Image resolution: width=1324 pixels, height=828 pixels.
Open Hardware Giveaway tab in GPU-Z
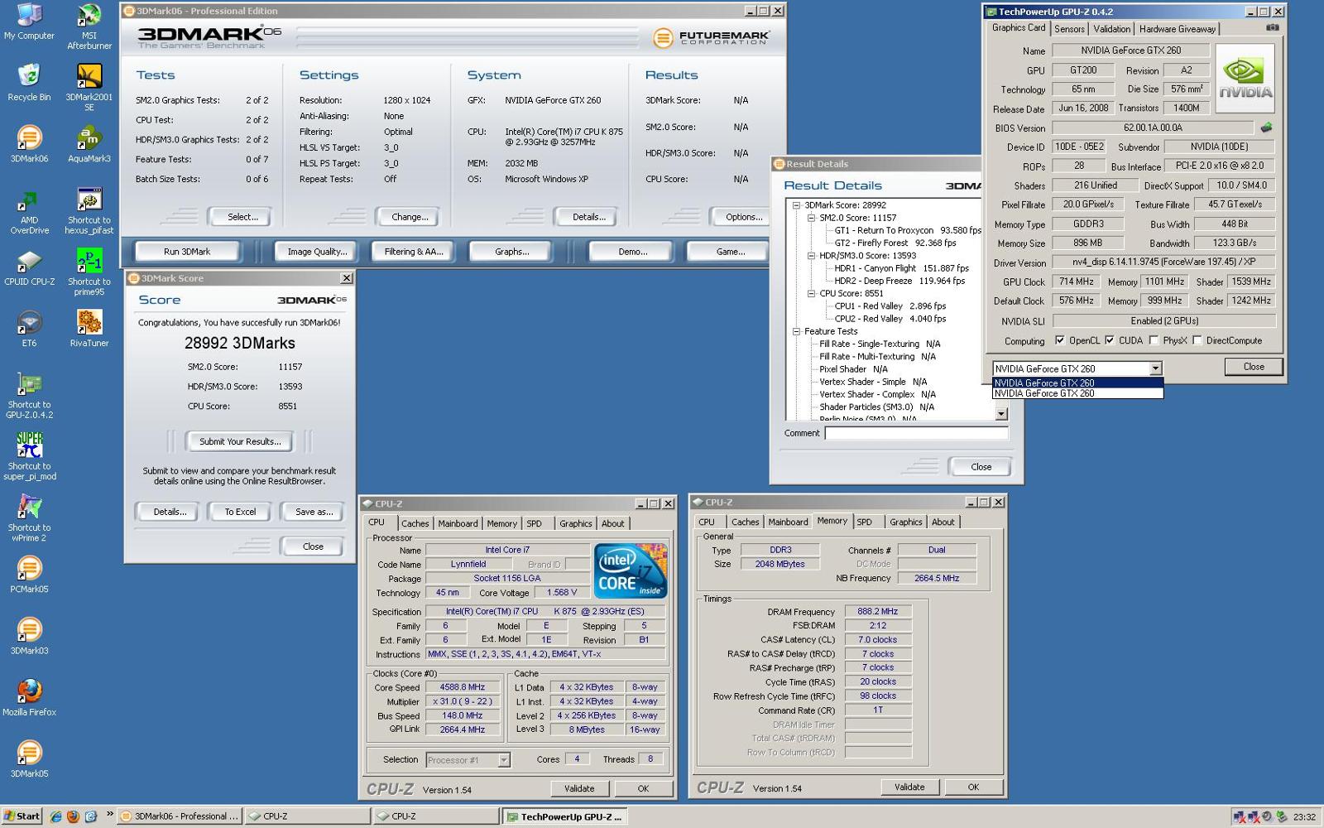pyautogui.click(x=1177, y=29)
